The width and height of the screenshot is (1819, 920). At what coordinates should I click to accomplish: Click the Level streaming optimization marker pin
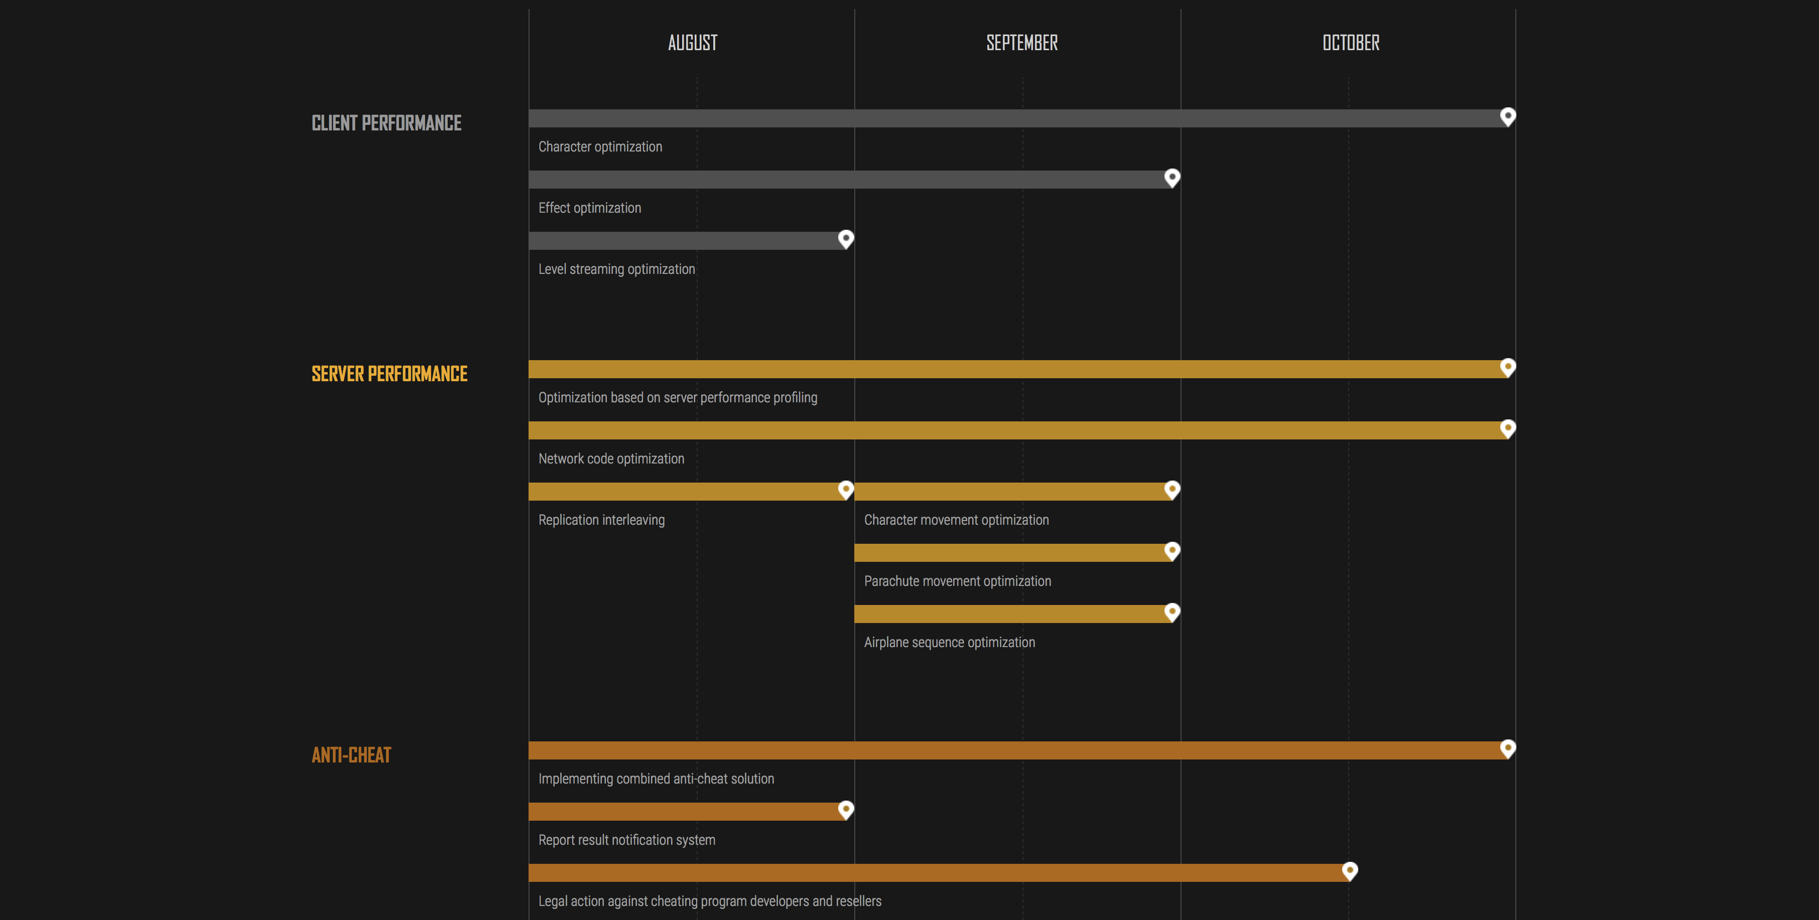pos(846,239)
